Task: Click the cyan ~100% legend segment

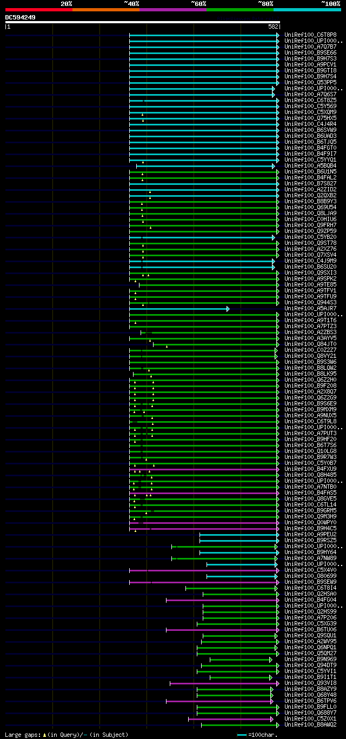Action: [x=307, y=9]
